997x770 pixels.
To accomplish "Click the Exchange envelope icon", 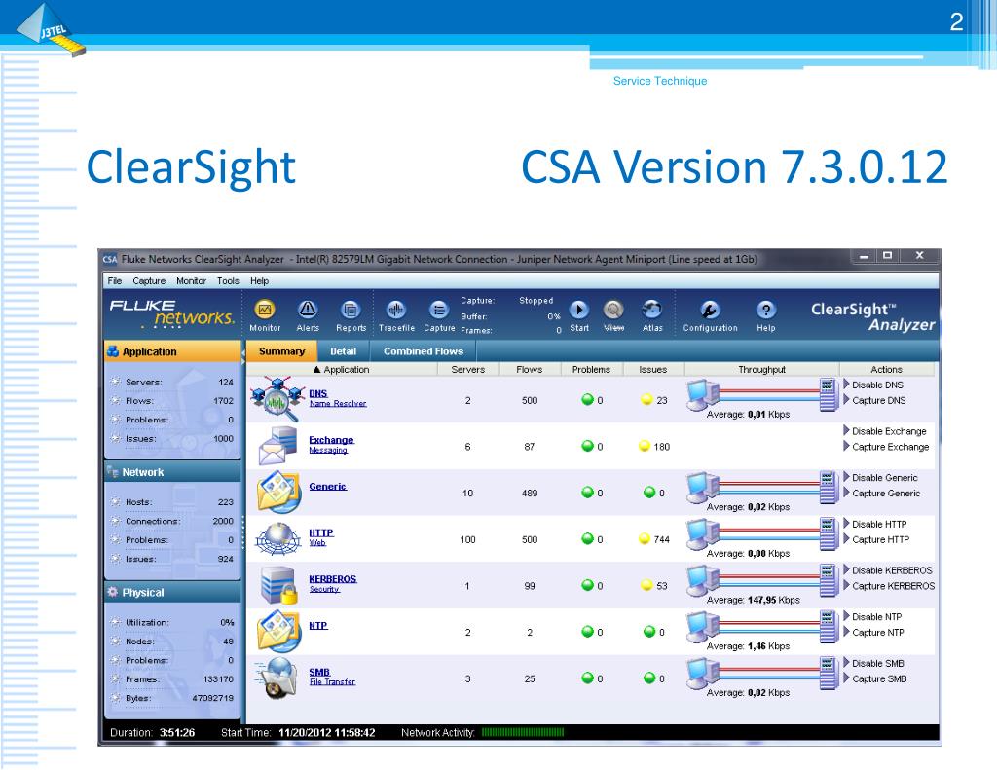I will [x=277, y=446].
